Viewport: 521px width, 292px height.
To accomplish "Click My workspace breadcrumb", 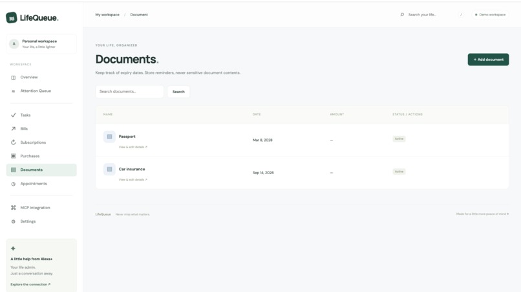I will coord(107,15).
